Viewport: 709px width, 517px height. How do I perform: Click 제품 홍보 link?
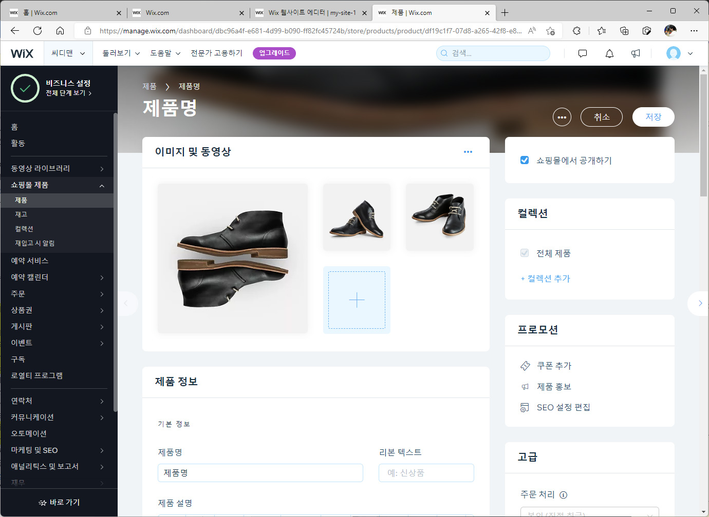[x=554, y=387]
